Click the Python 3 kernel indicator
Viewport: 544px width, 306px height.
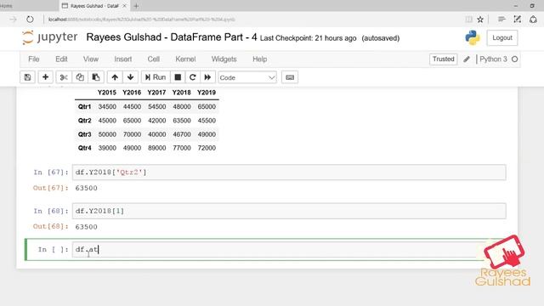coord(493,59)
